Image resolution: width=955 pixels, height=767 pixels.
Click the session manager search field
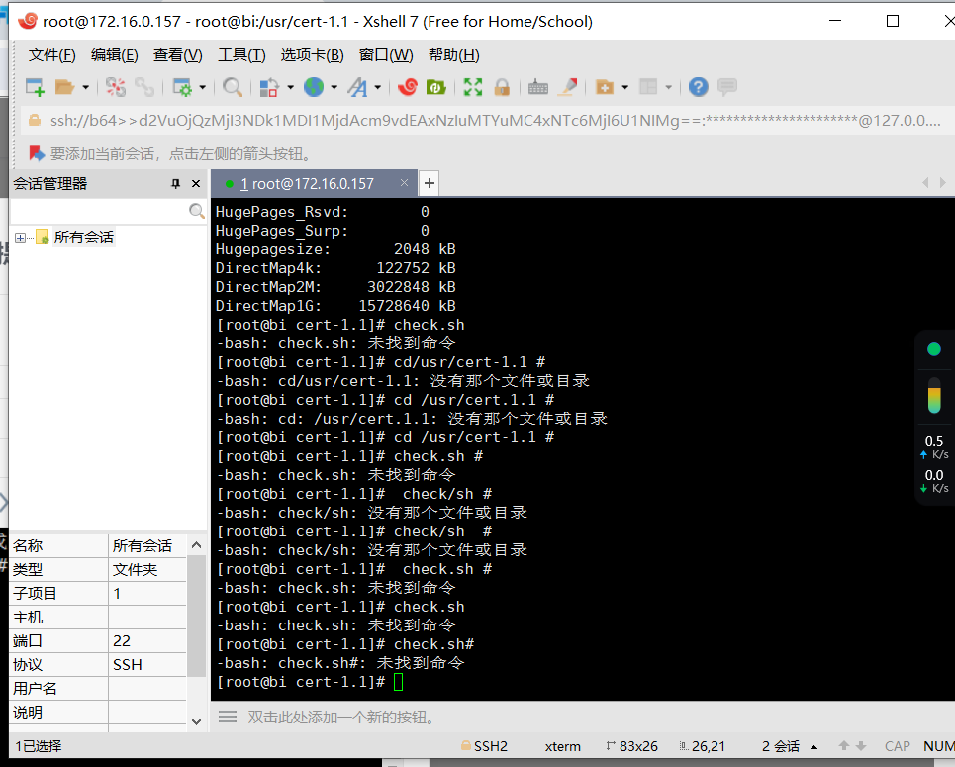[x=99, y=212]
